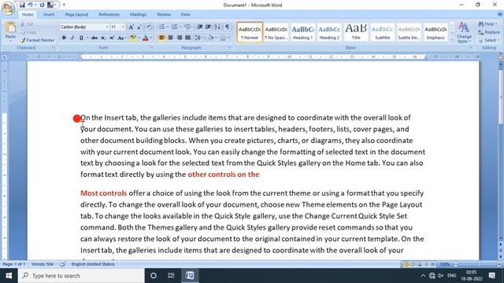Cut the selected text
Screen dimensions: 504x283
coord(27,24)
